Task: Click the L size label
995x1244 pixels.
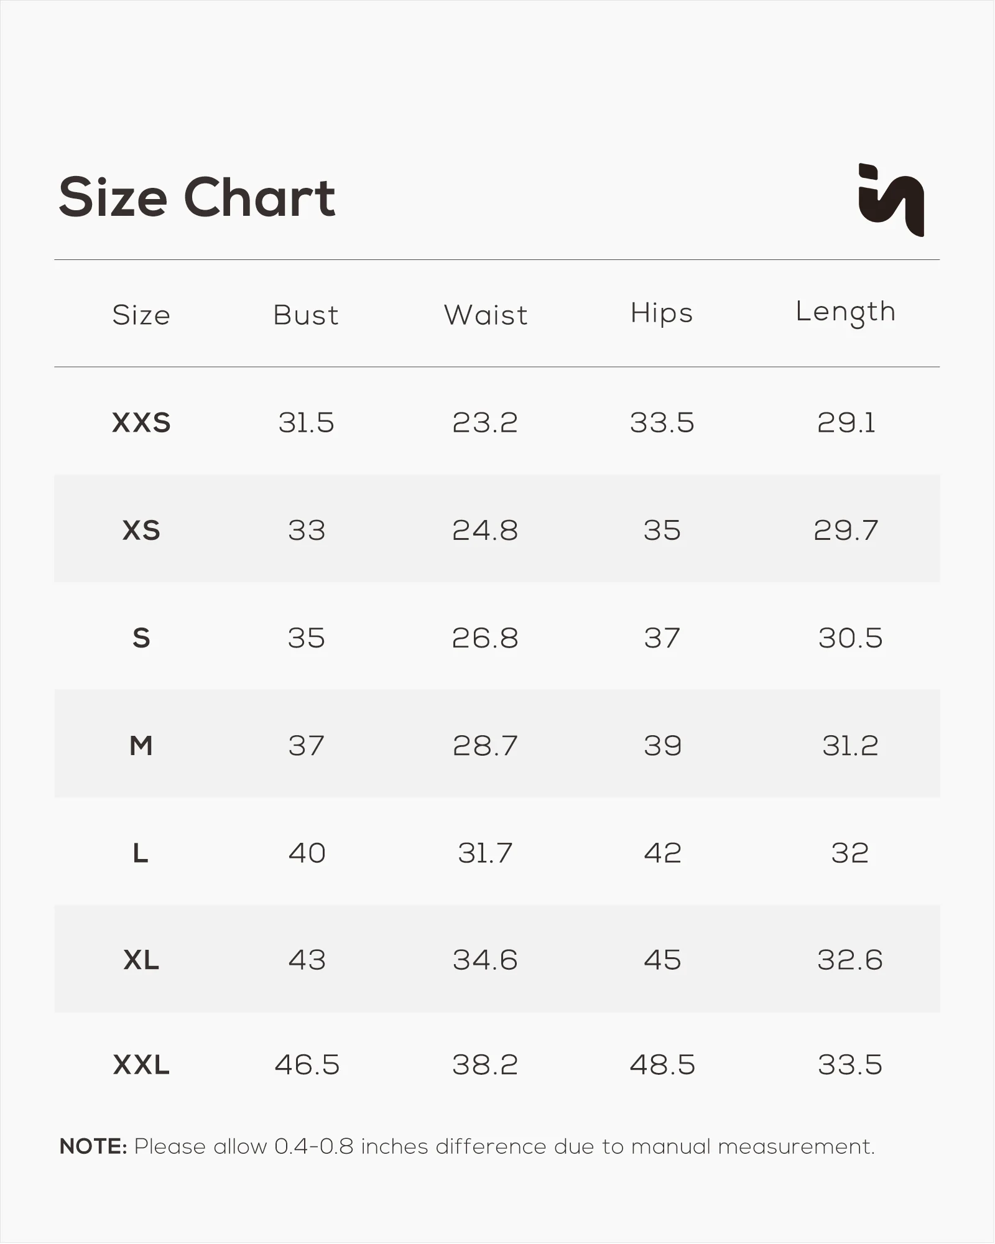Action: click(x=141, y=853)
